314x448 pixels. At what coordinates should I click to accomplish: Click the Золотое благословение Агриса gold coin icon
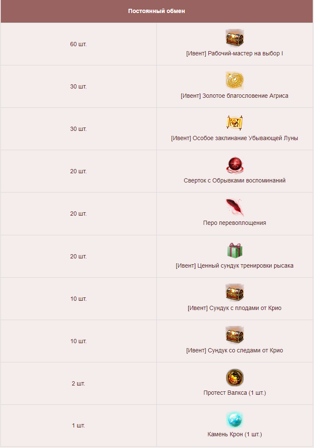(235, 80)
